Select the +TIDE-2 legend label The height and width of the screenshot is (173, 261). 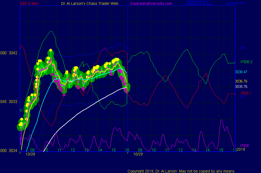click(246, 62)
